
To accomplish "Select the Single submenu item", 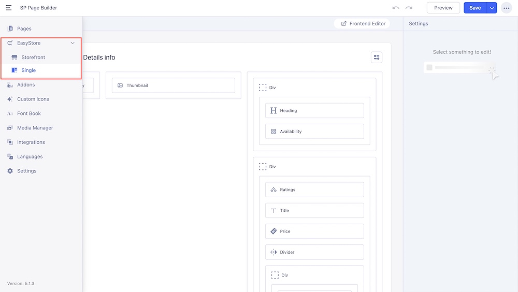I will 28,70.
